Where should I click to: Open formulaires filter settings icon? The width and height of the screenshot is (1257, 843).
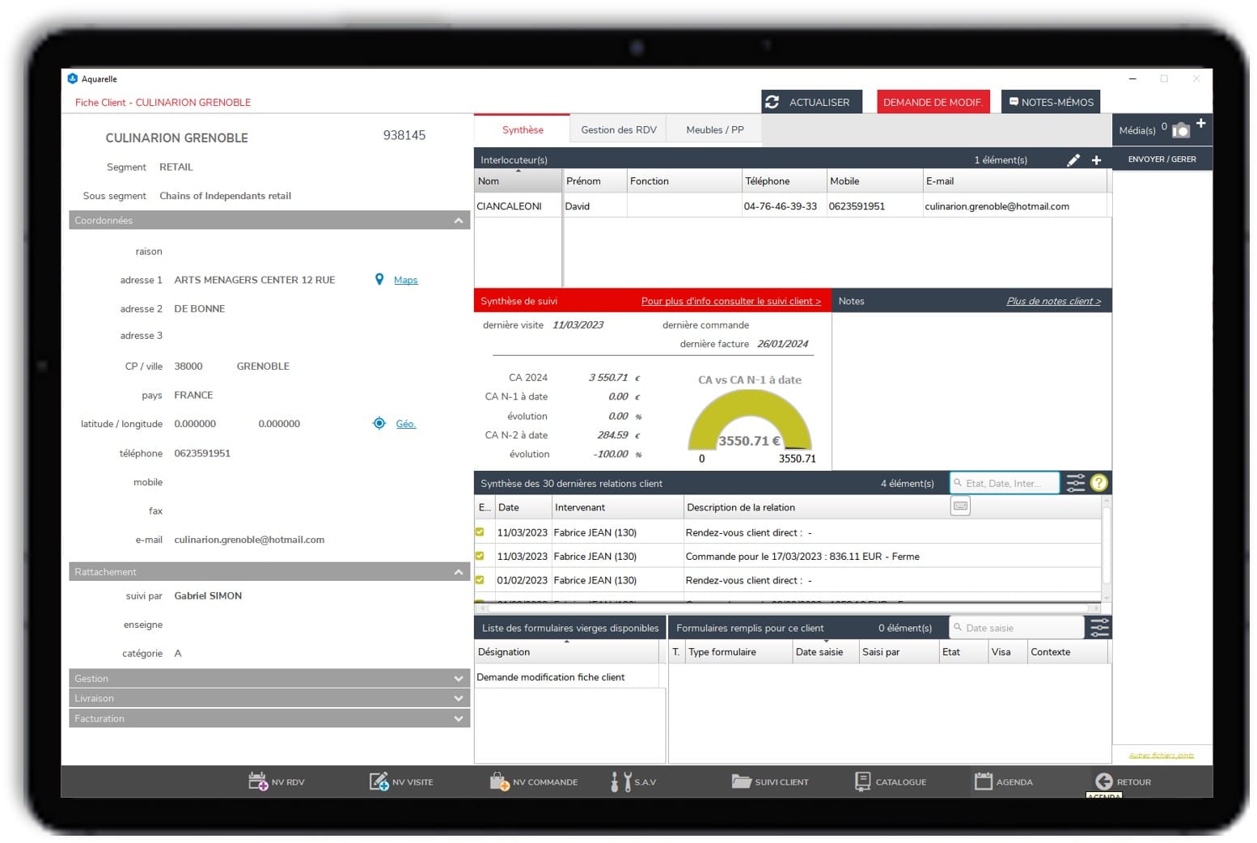1099,628
